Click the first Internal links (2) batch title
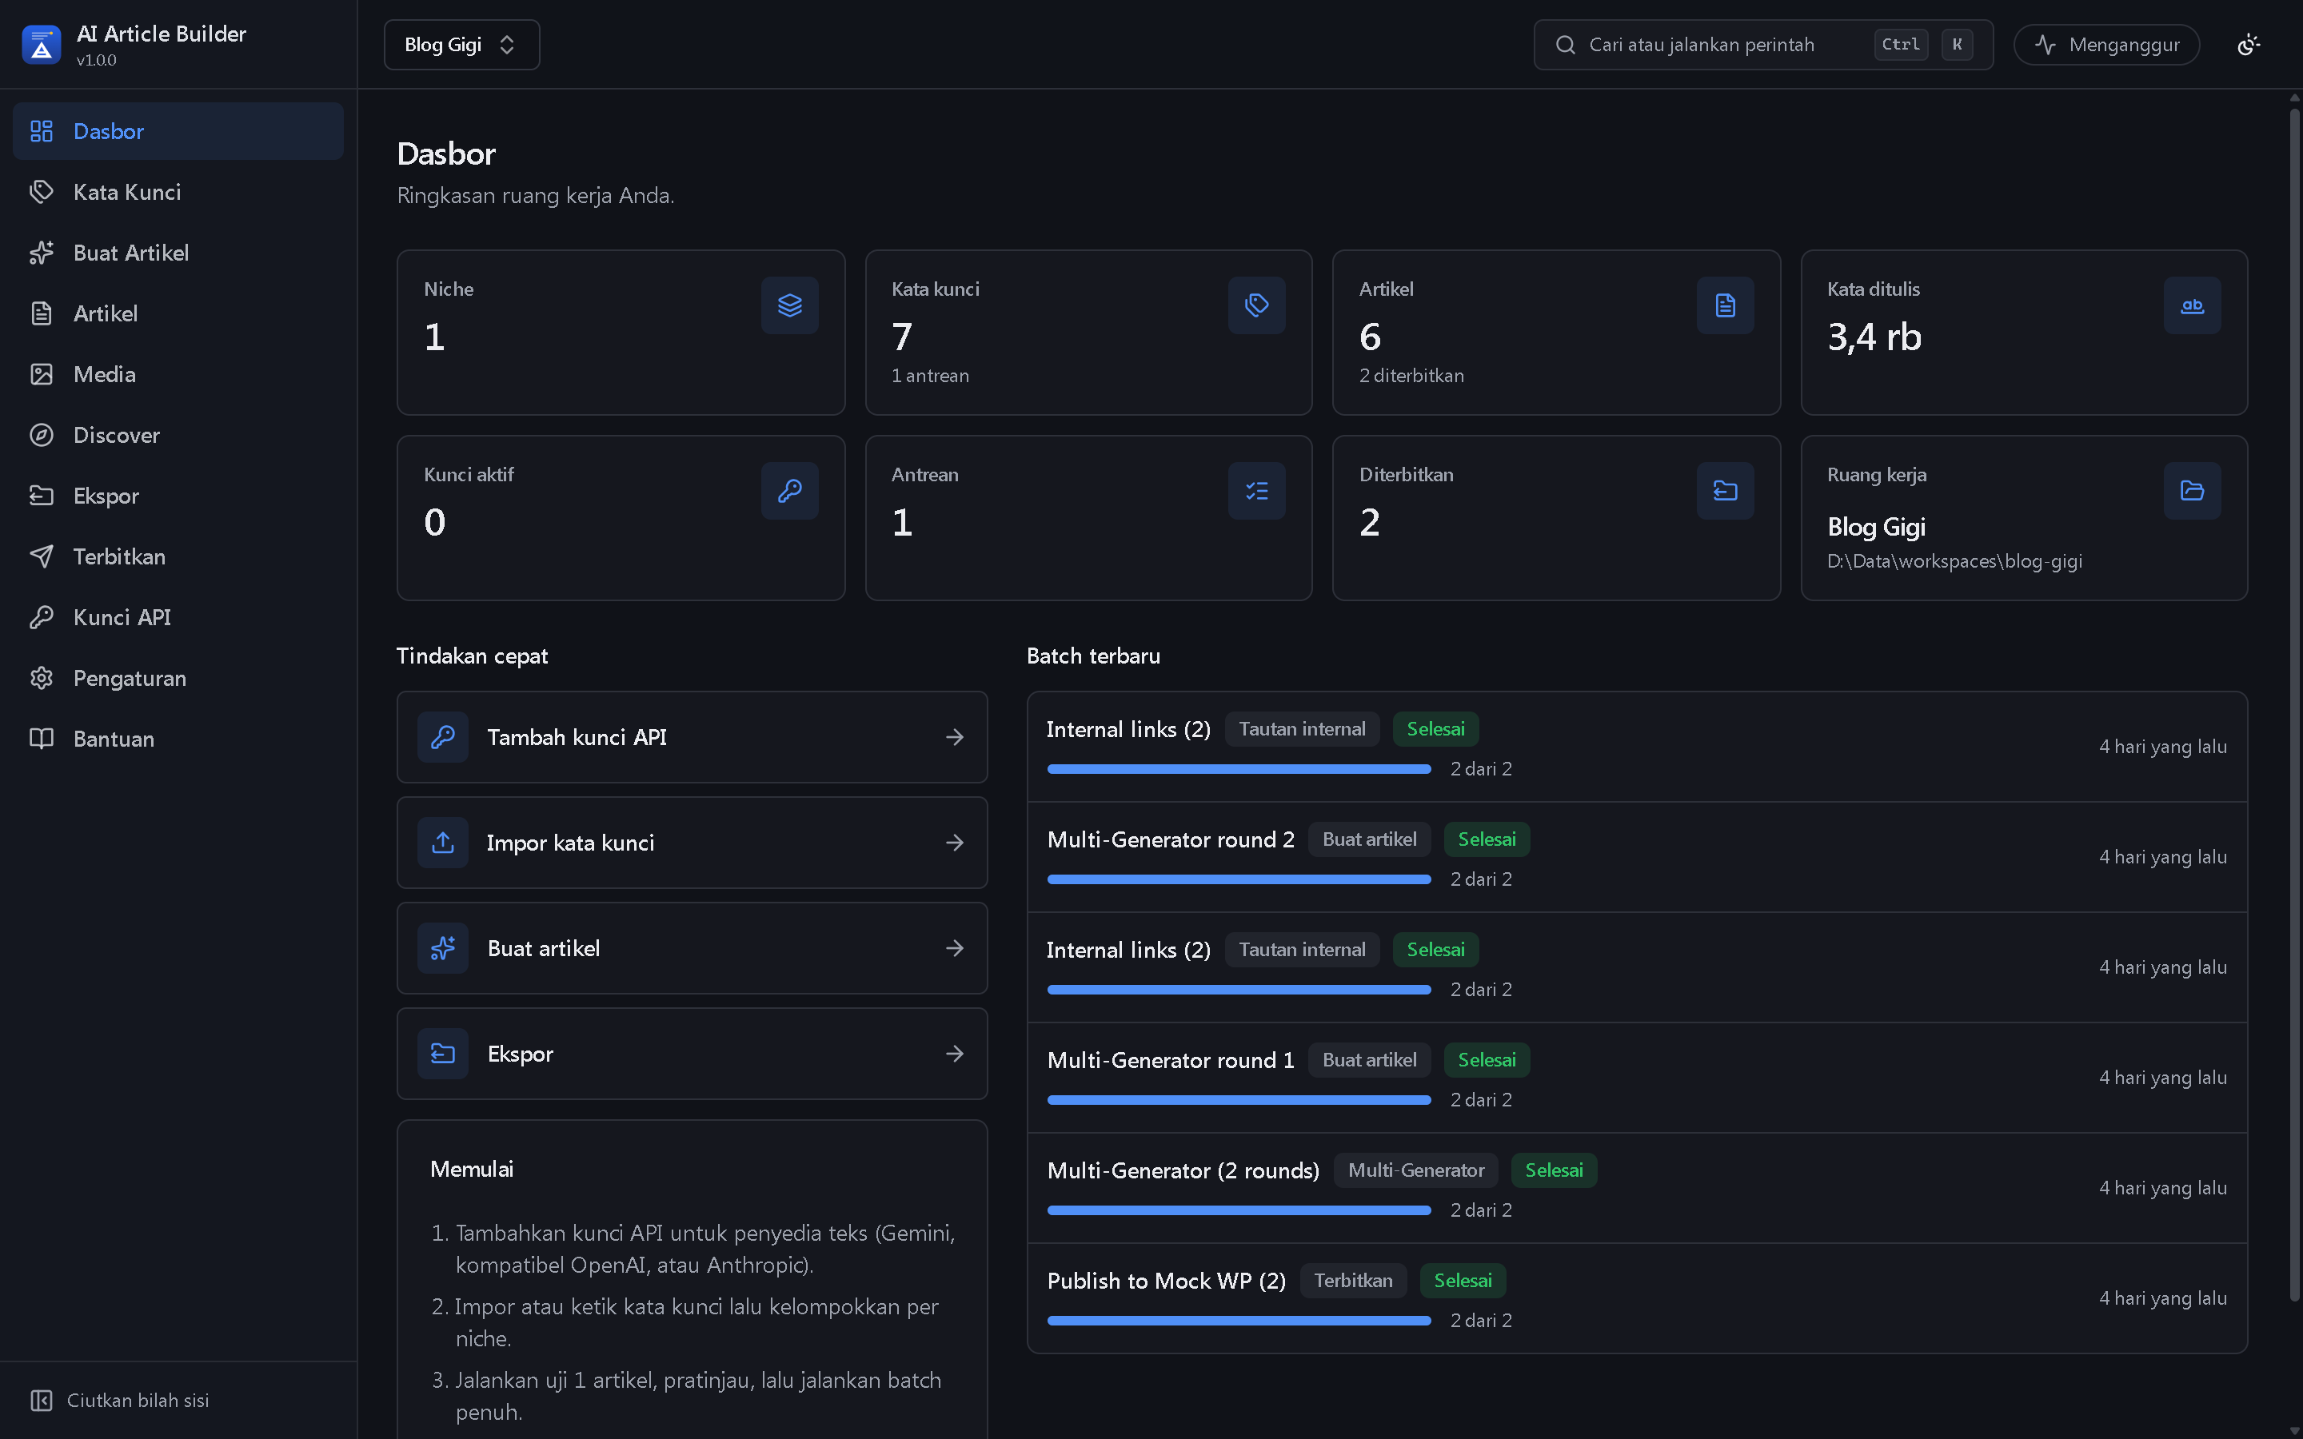2303x1439 pixels. click(x=1128, y=730)
